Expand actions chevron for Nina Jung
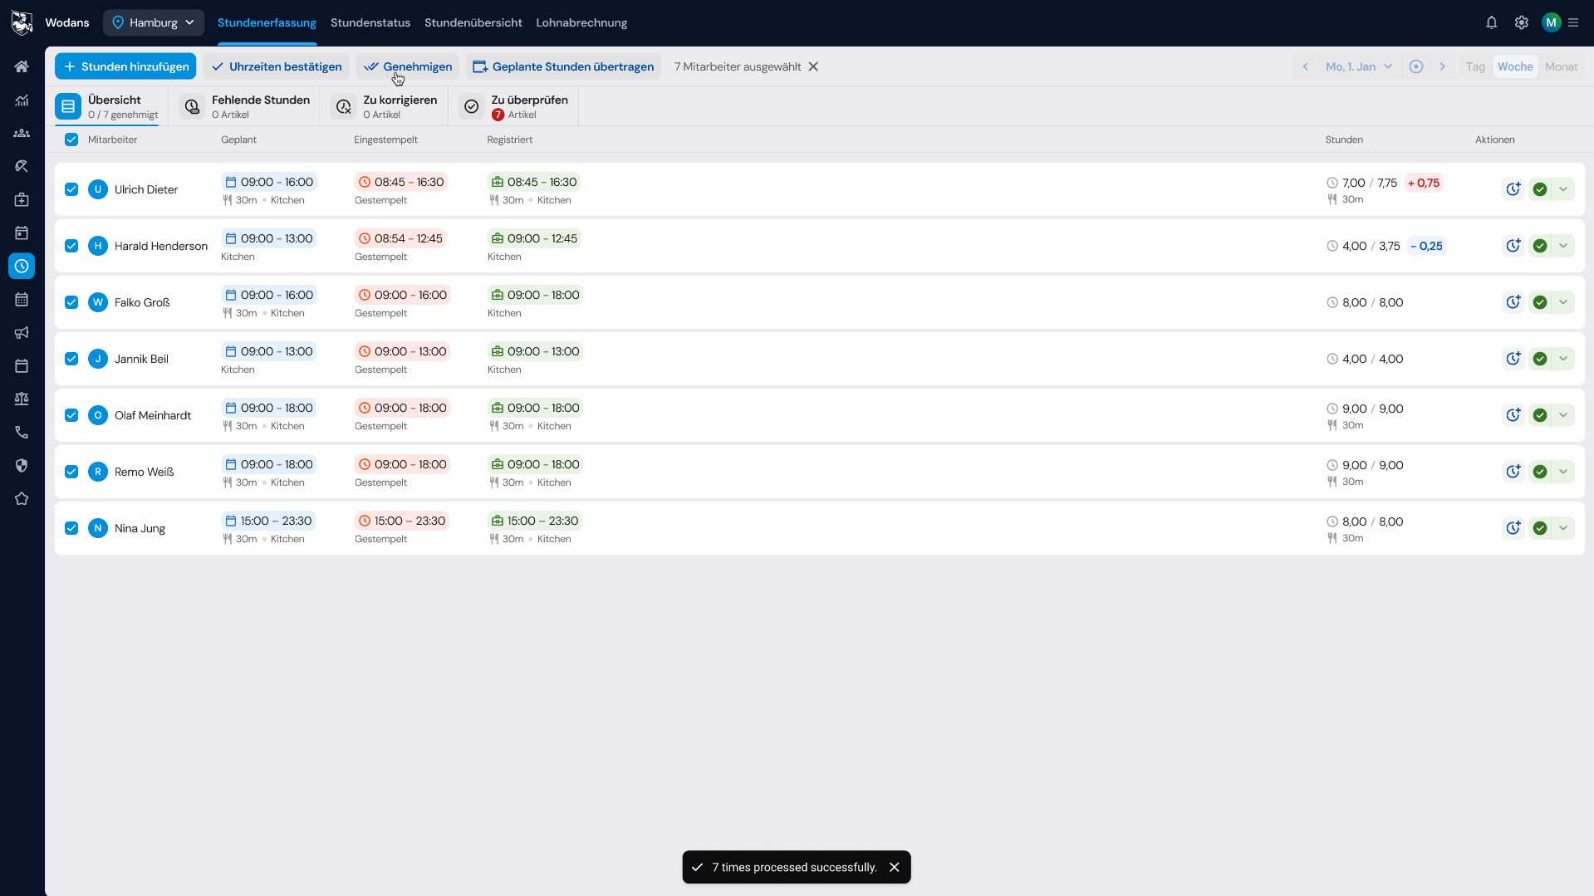1594x896 pixels. tap(1563, 528)
